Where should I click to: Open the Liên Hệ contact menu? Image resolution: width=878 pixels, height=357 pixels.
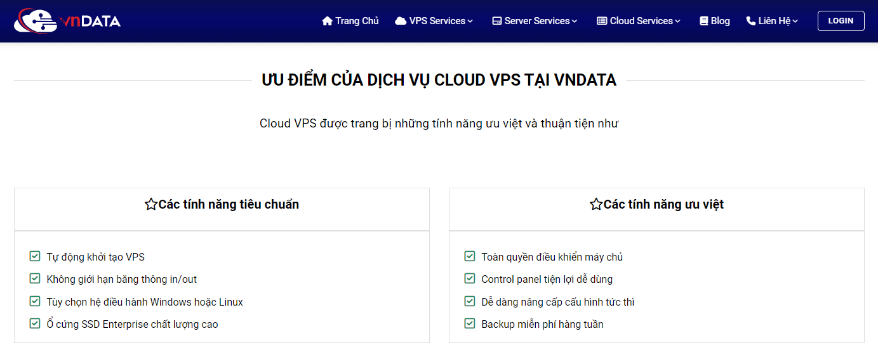coord(774,21)
